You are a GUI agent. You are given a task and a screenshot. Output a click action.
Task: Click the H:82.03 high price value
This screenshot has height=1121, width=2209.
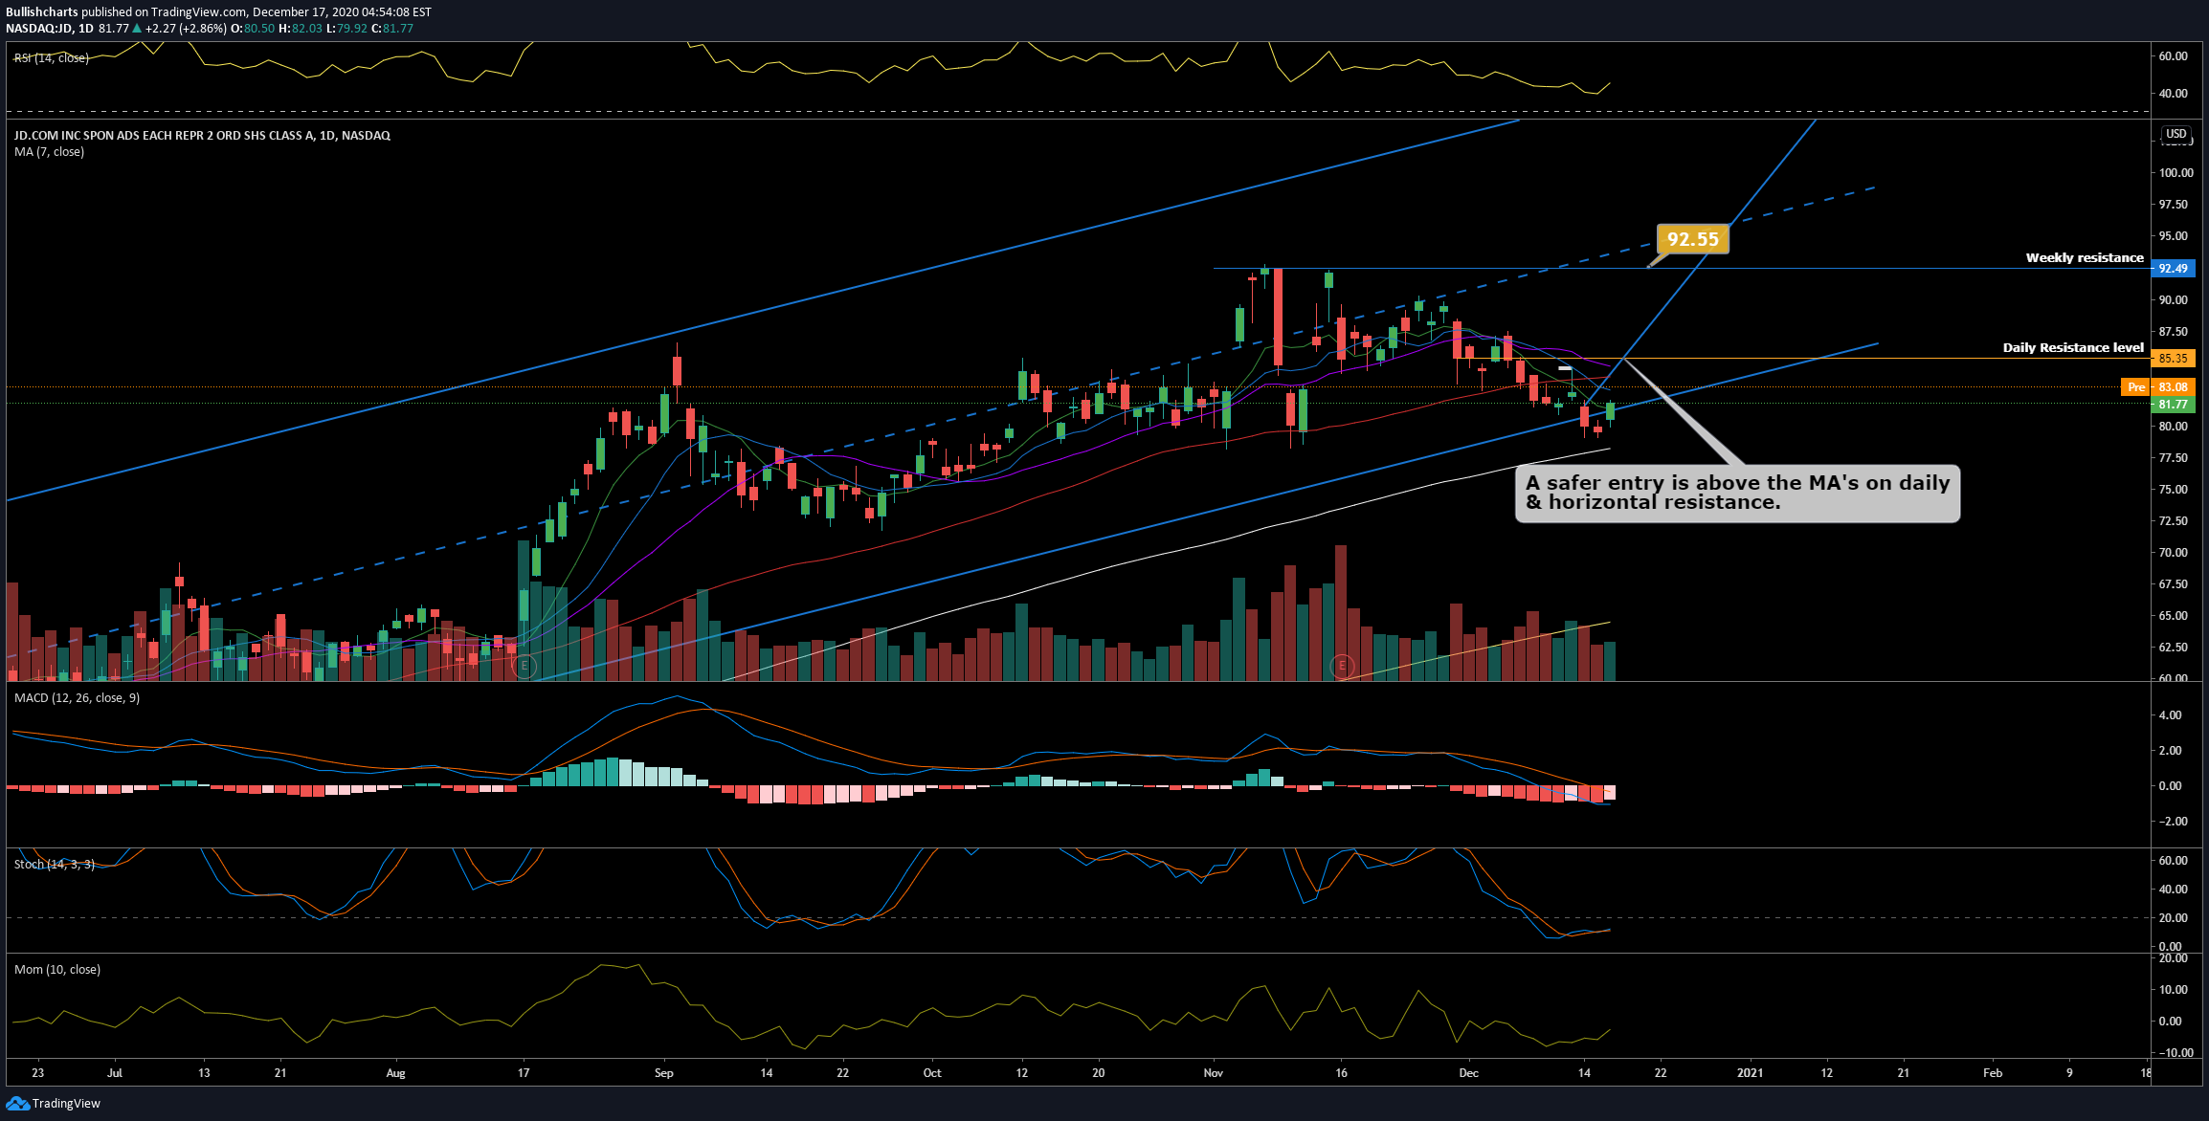pyautogui.click(x=301, y=29)
